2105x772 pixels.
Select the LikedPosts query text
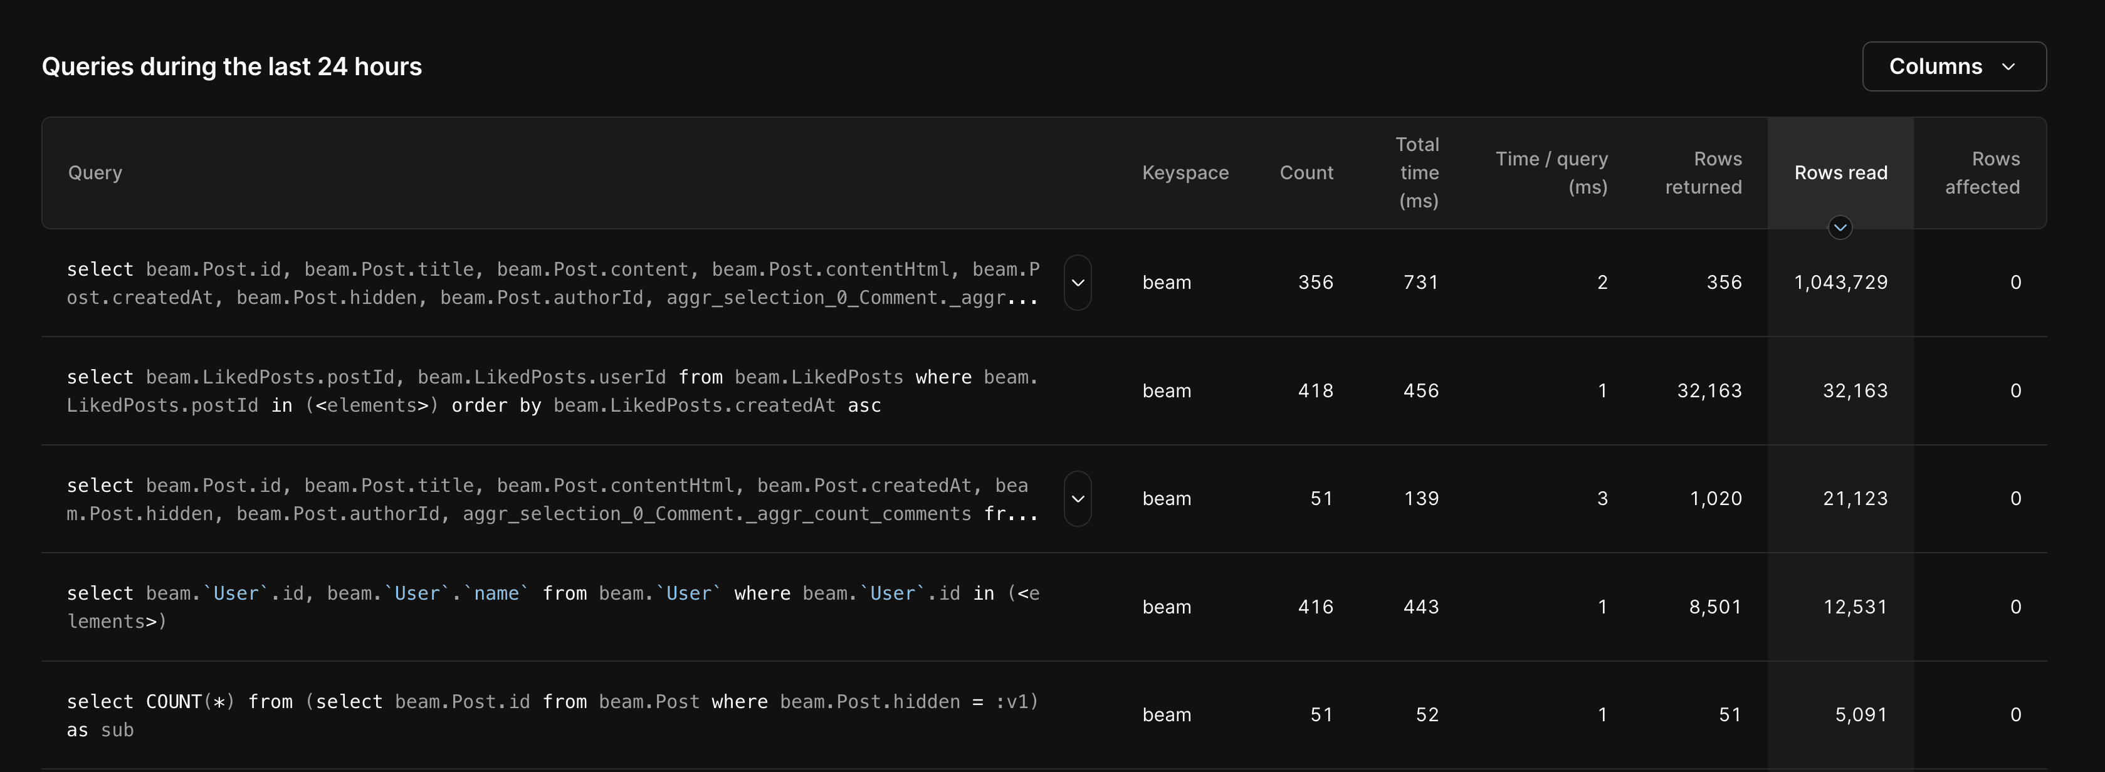[552, 390]
